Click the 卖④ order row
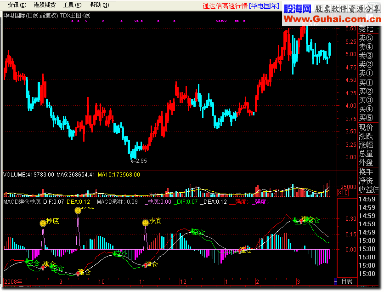This screenshot has height=292, width=384. pos(366,47)
